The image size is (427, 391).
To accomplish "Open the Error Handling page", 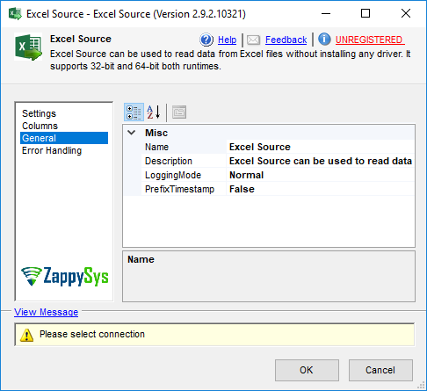I will coord(52,150).
